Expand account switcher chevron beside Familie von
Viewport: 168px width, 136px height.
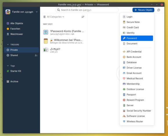tap(37, 12)
